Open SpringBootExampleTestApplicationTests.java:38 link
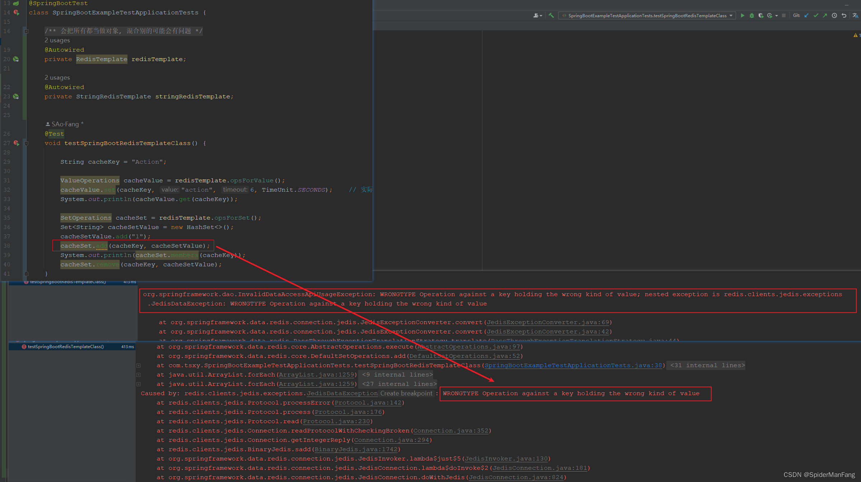Screen dimensions: 861x482 (x=573, y=365)
